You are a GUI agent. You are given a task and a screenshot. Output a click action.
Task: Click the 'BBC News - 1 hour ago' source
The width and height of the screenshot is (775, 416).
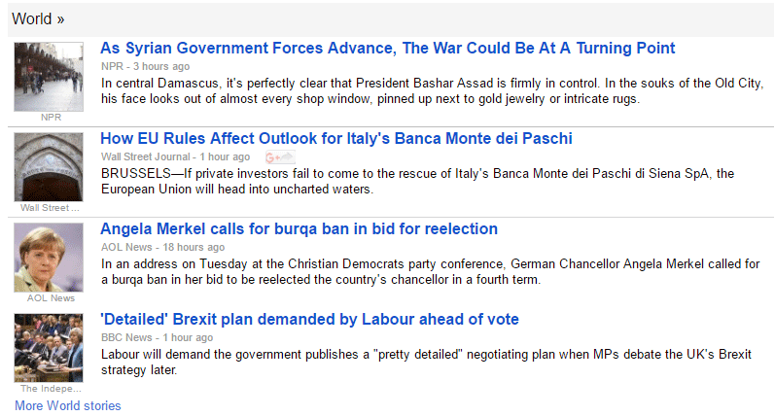[x=157, y=337]
